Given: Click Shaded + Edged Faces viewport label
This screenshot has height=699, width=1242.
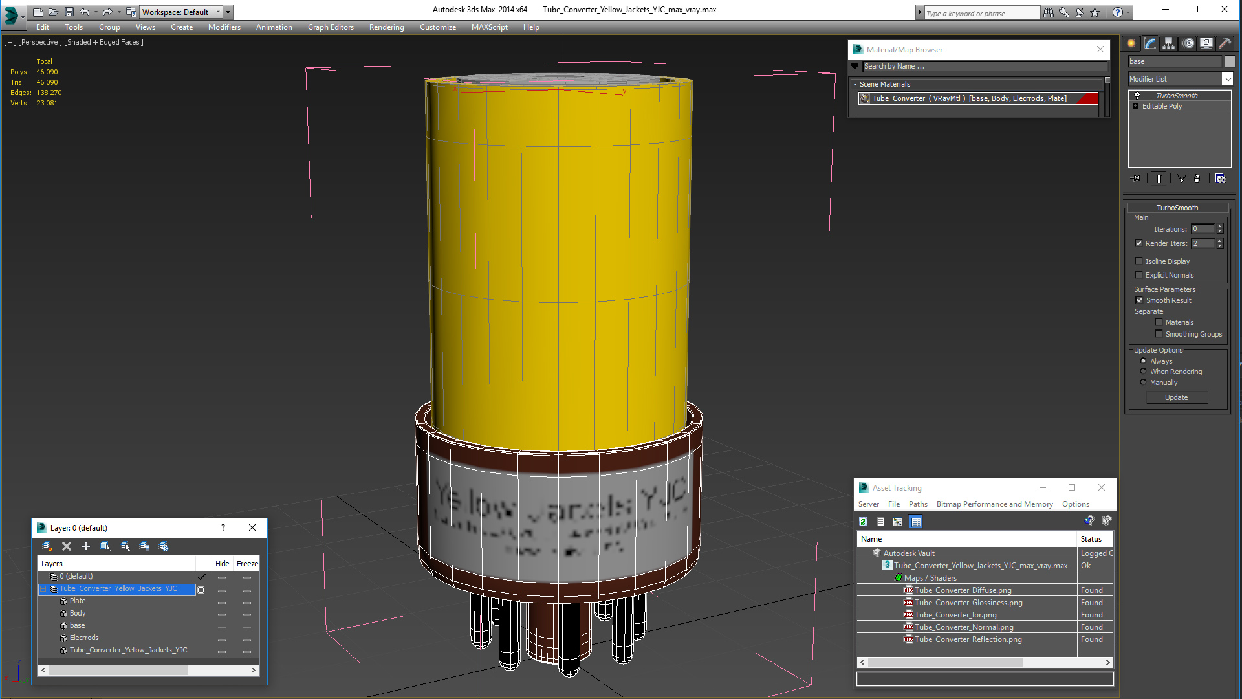Looking at the screenshot, I should click(x=103, y=42).
